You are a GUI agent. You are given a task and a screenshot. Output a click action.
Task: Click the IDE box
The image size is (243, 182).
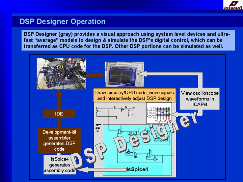point(59,114)
